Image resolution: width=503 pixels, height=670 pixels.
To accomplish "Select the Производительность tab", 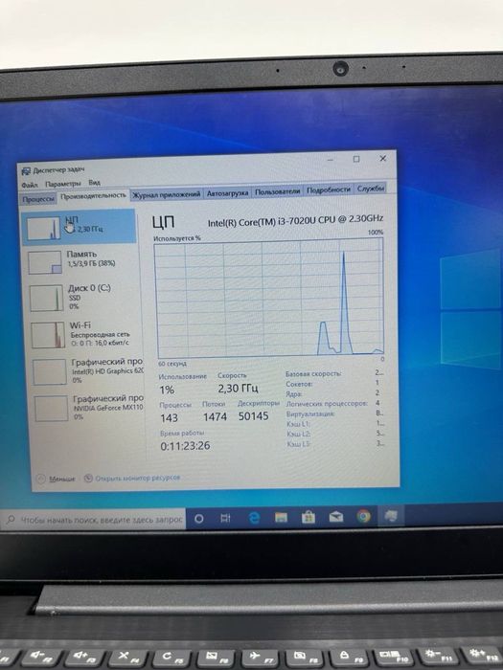I will [x=93, y=196].
